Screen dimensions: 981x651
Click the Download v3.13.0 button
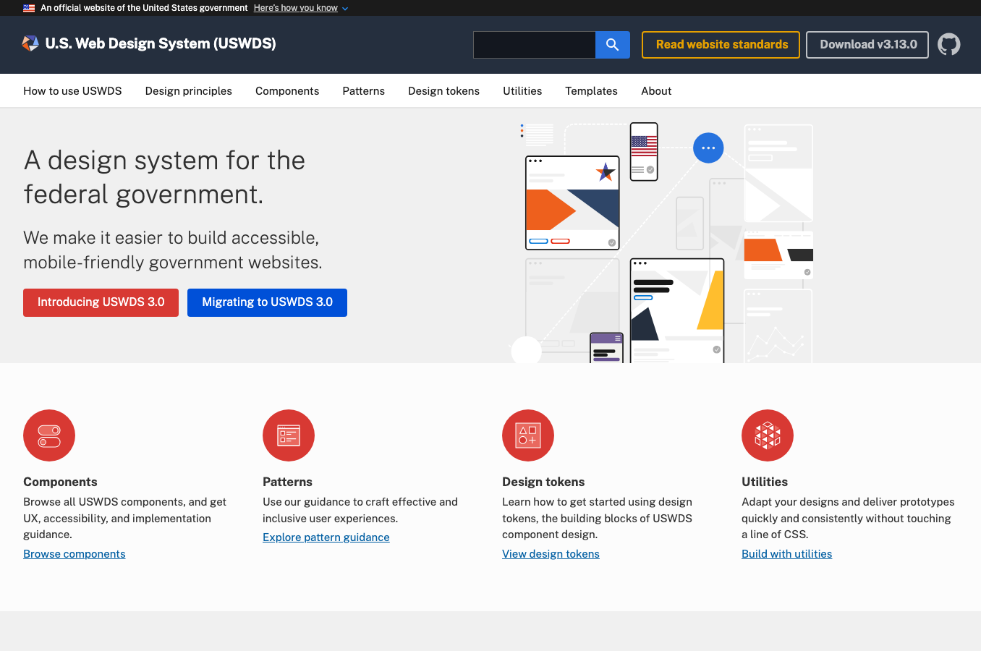(x=867, y=44)
